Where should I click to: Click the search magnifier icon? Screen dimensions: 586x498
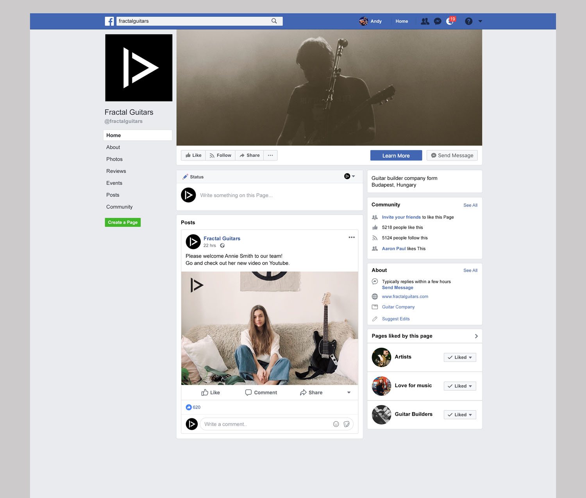coord(274,21)
